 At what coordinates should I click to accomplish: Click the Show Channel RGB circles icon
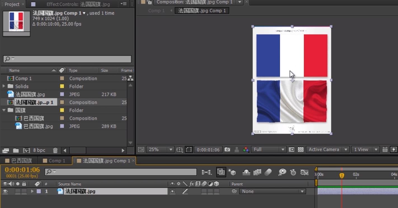(246, 150)
